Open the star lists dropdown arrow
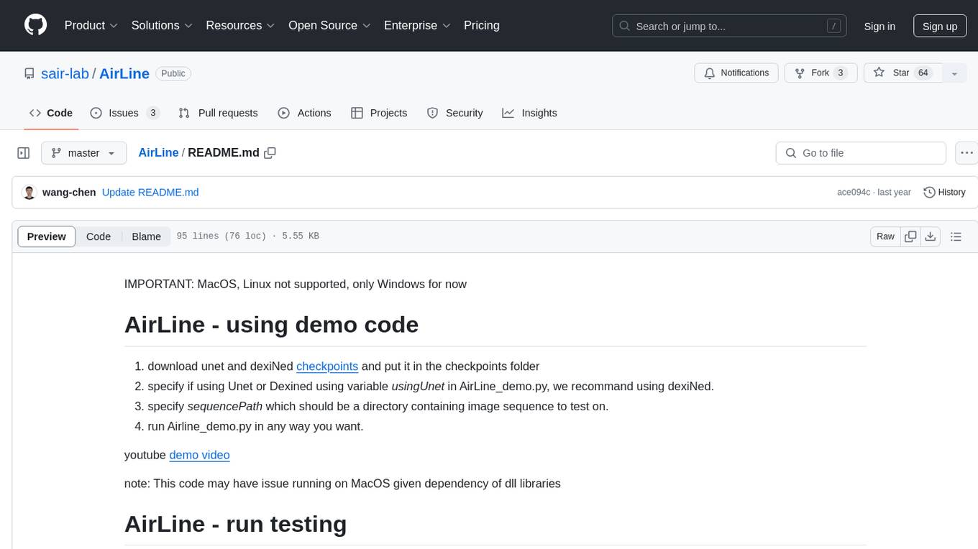This screenshot has width=978, height=549. tap(954, 73)
